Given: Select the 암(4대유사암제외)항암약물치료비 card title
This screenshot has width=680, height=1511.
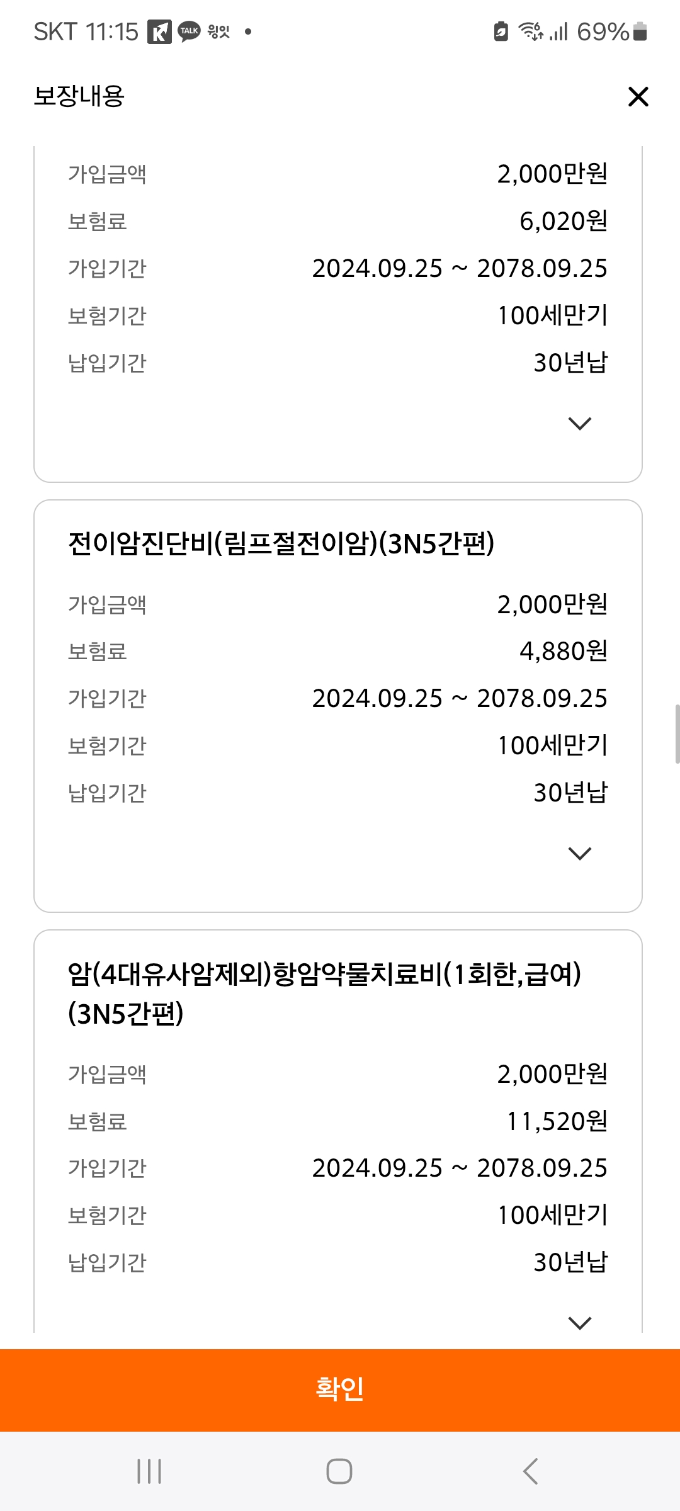Looking at the screenshot, I should [324, 994].
